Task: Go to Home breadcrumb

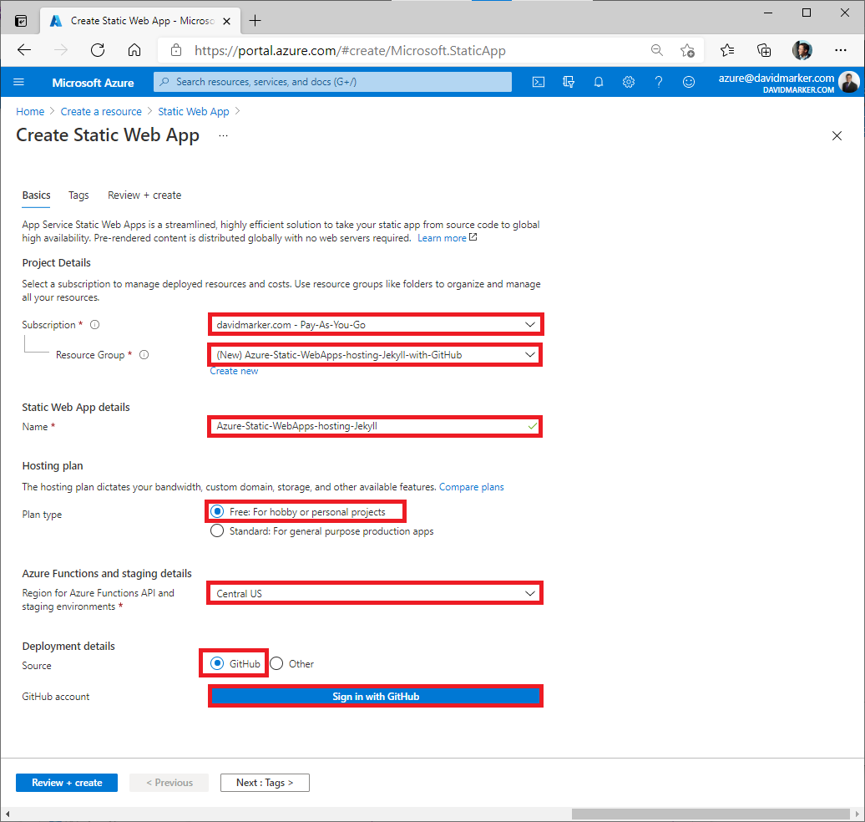Action: click(30, 111)
